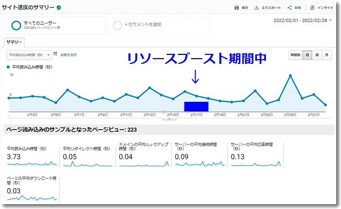Switch the chart to monthly (月) view

(327, 55)
